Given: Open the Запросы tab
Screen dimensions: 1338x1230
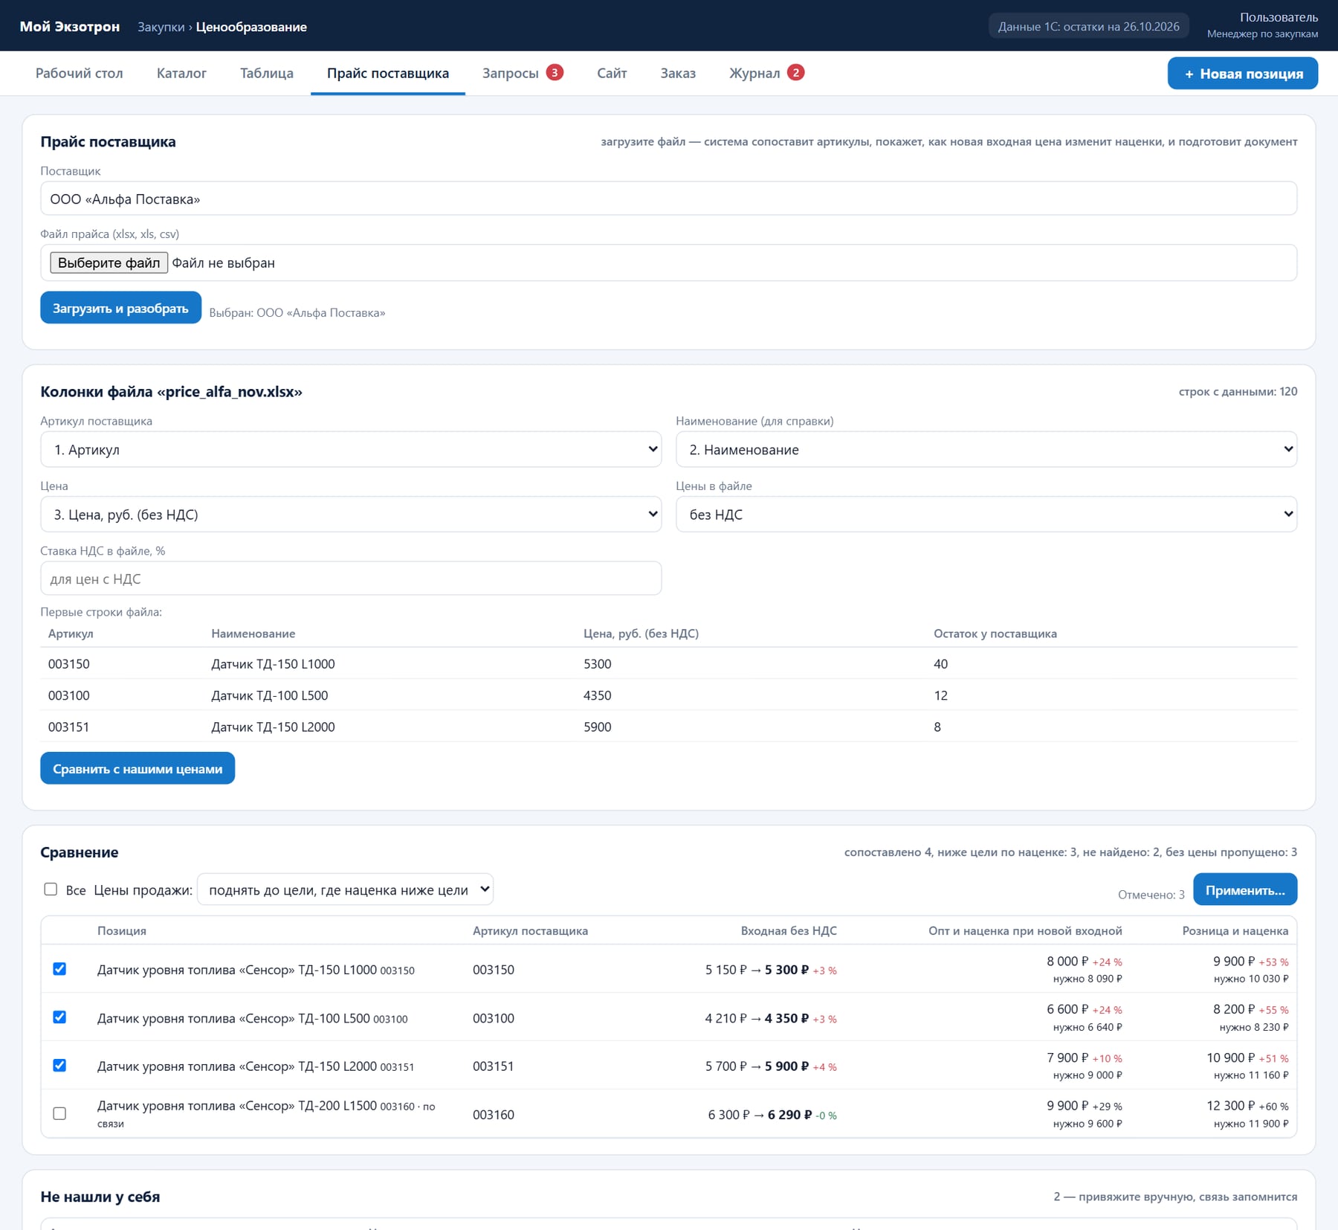Looking at the screenshot, I should pos(523,73).
